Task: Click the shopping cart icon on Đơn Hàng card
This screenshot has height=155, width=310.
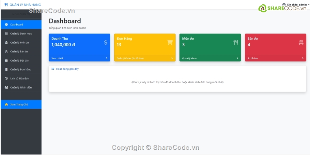Action: coord(170,42)
